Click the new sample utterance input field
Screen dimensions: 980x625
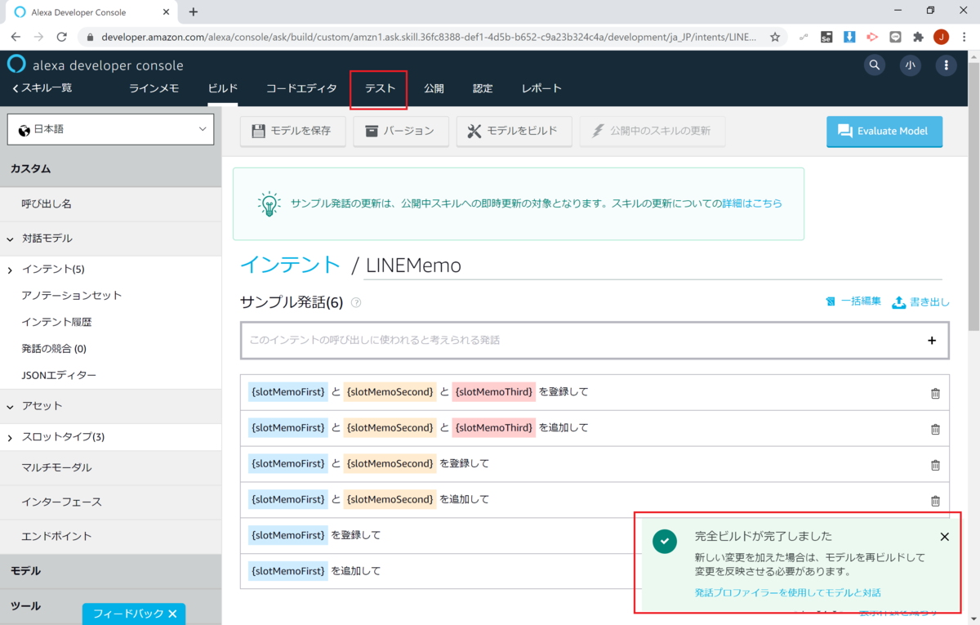(572, 341)
